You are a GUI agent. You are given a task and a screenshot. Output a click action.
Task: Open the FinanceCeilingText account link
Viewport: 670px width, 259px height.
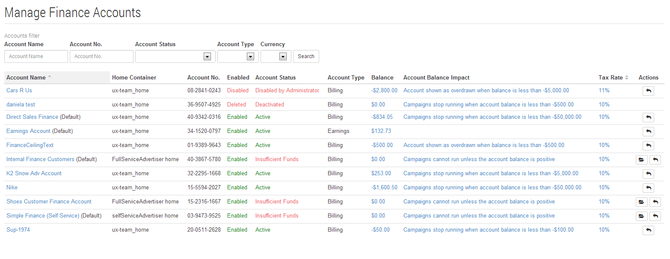[x=30, y=145]
